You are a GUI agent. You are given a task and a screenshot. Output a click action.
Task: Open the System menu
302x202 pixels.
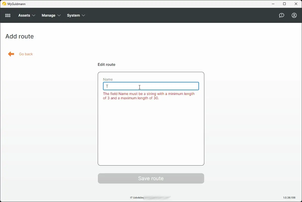tap(73, 15)
